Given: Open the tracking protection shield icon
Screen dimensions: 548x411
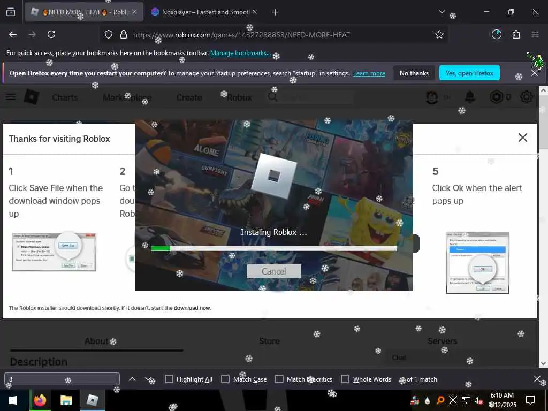Looking at the screenshot, I should (x=109, y=34).
